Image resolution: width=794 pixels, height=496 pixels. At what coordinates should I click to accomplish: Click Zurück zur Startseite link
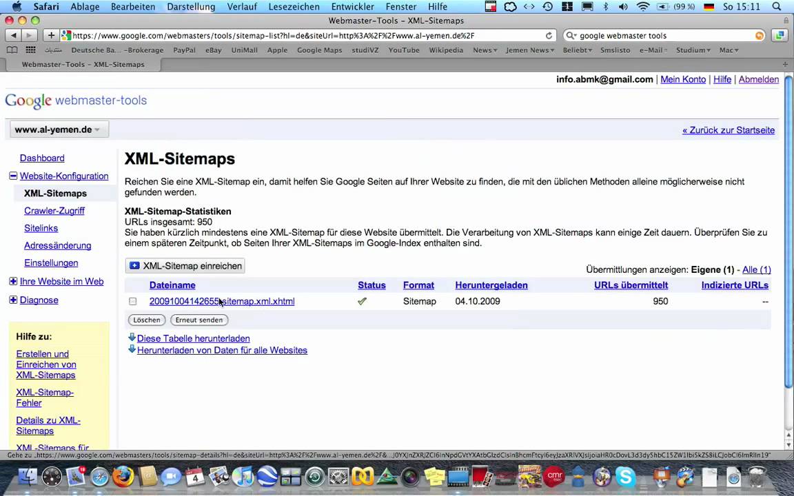pos(728,130)
